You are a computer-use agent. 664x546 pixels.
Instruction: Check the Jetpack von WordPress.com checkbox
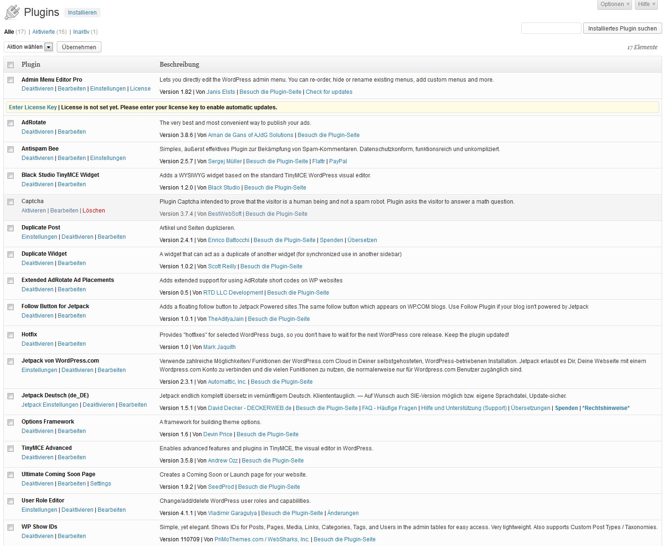pos(10,361)
